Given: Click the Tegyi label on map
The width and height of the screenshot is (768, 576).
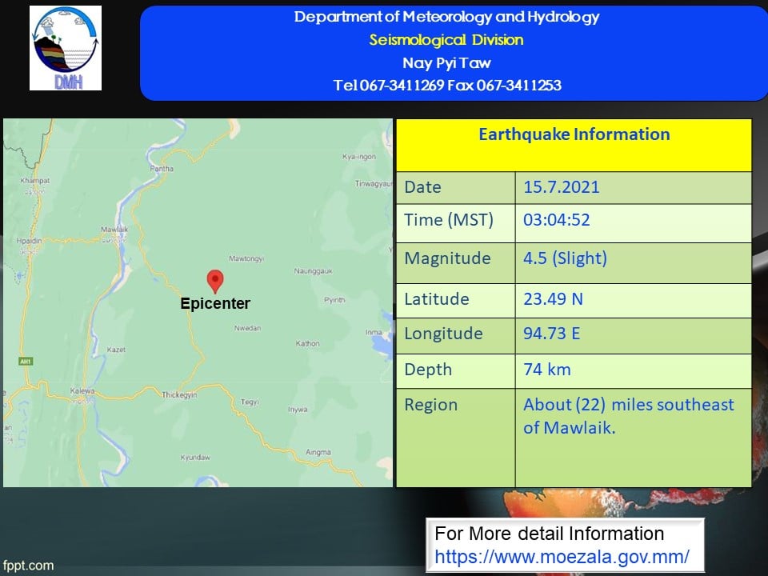Looking at the screenshot, I should [x=250, y=402].
